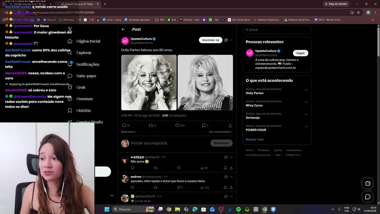Open Grok in the X sidebar
Screen dimensions: 380x214
coord(81,87)
